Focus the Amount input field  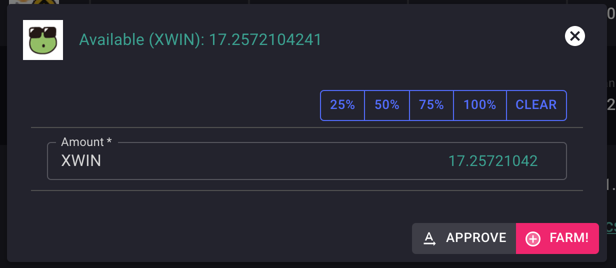coord(307,161)
